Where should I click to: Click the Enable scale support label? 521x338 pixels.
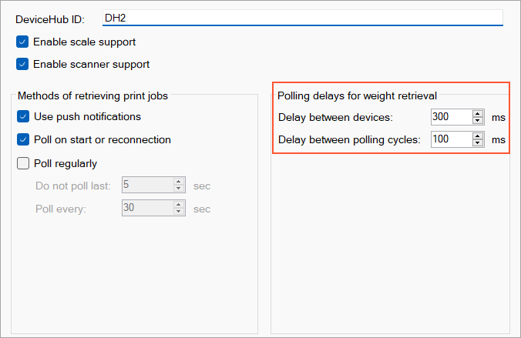pos(85,42)
